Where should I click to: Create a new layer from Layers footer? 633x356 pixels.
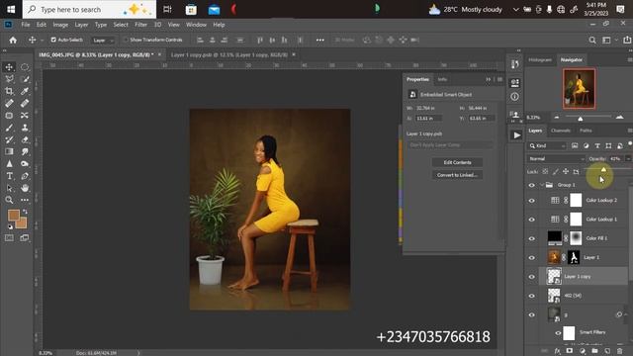pyautogui.click(x=607, y=351)
